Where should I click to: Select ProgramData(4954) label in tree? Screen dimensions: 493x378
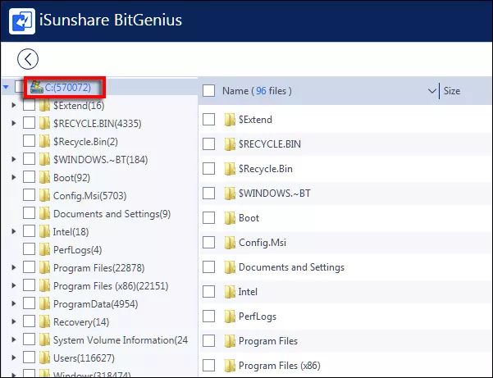tap(96, 304)
